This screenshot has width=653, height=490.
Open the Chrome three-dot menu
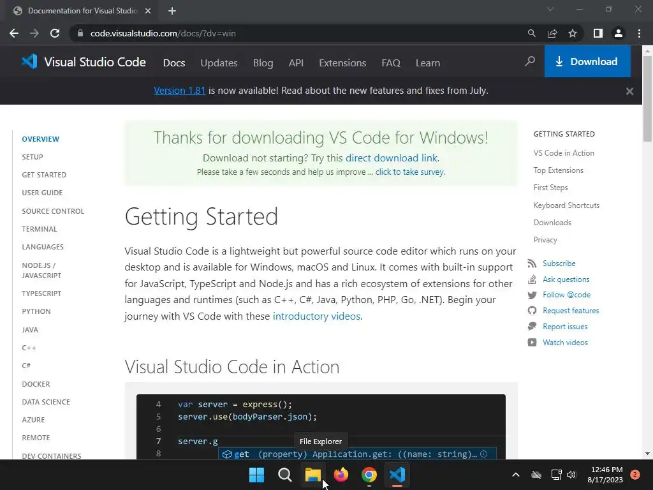click(639, 33)
